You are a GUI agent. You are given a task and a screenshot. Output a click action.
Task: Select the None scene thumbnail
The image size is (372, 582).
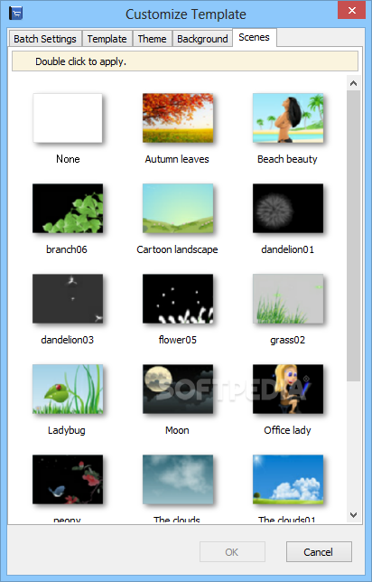click(x=68, y=118)
